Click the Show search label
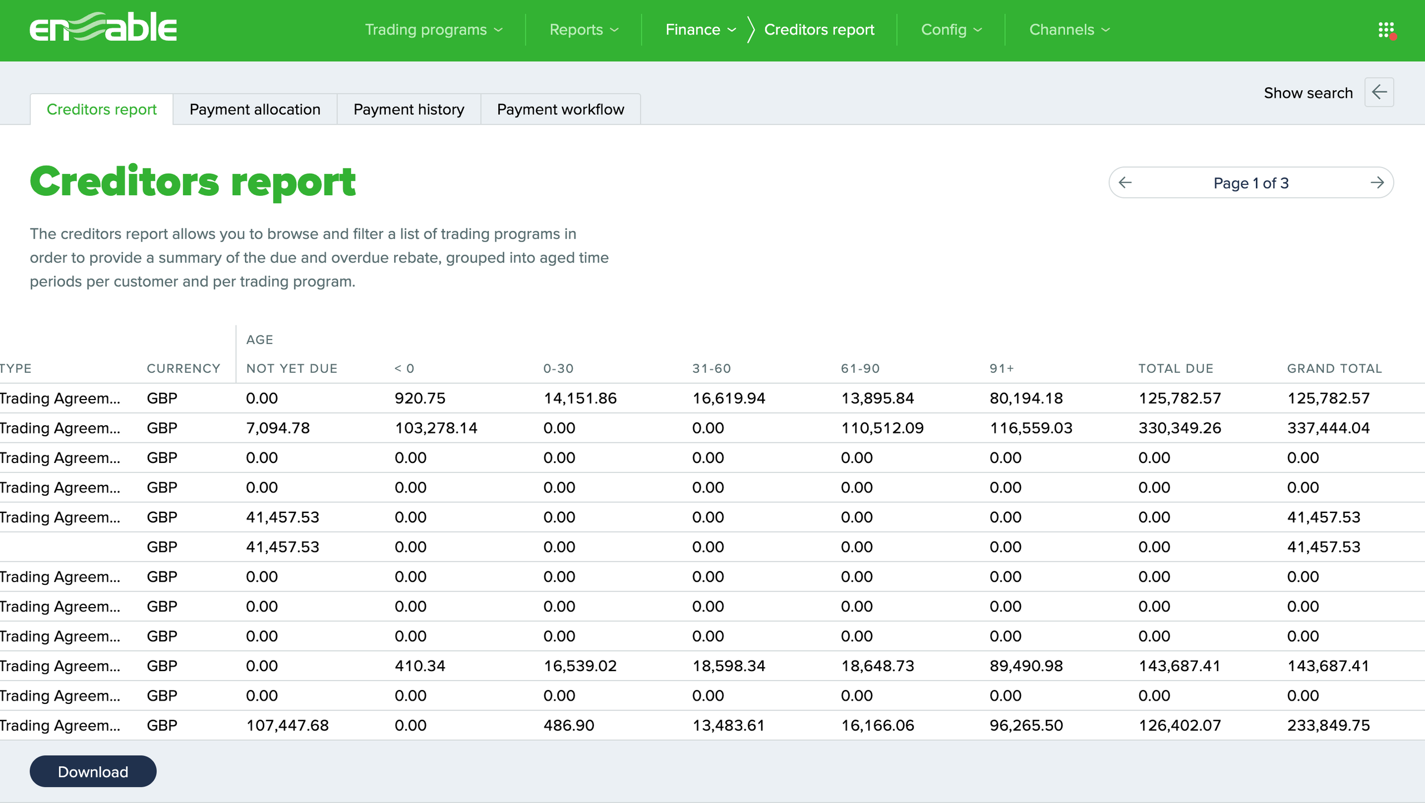1425x803 pixels. point(1308,93)
